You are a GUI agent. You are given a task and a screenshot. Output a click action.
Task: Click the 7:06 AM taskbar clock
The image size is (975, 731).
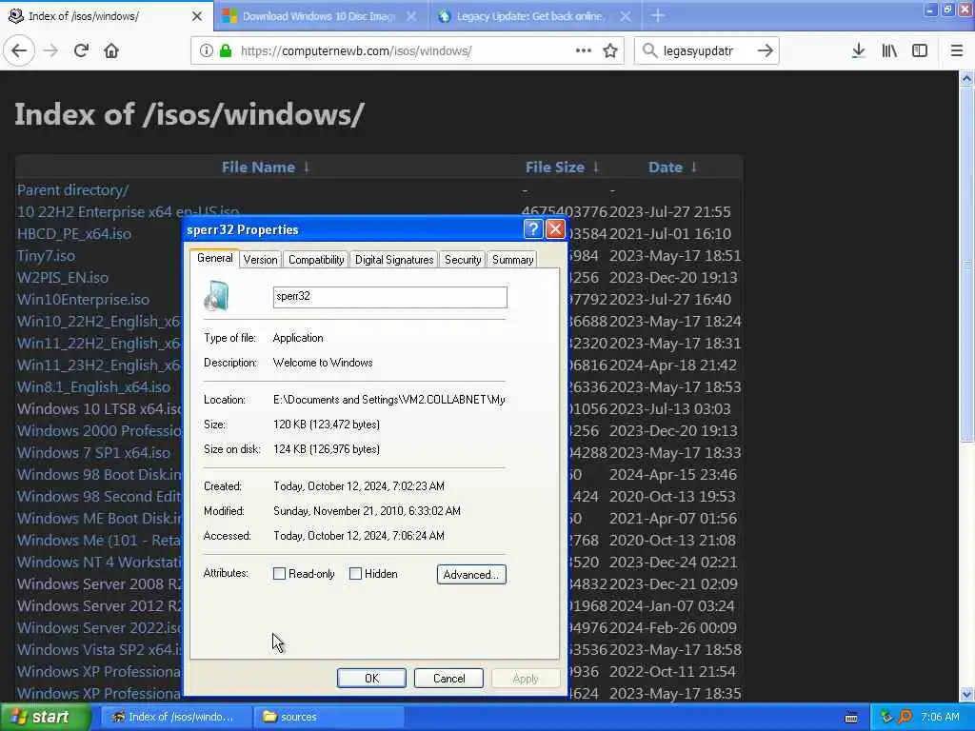[940, 717]
